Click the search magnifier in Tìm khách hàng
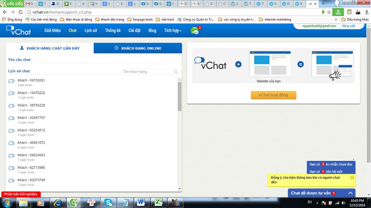Screen dimensions: 371x208 (x=175, y=72)
